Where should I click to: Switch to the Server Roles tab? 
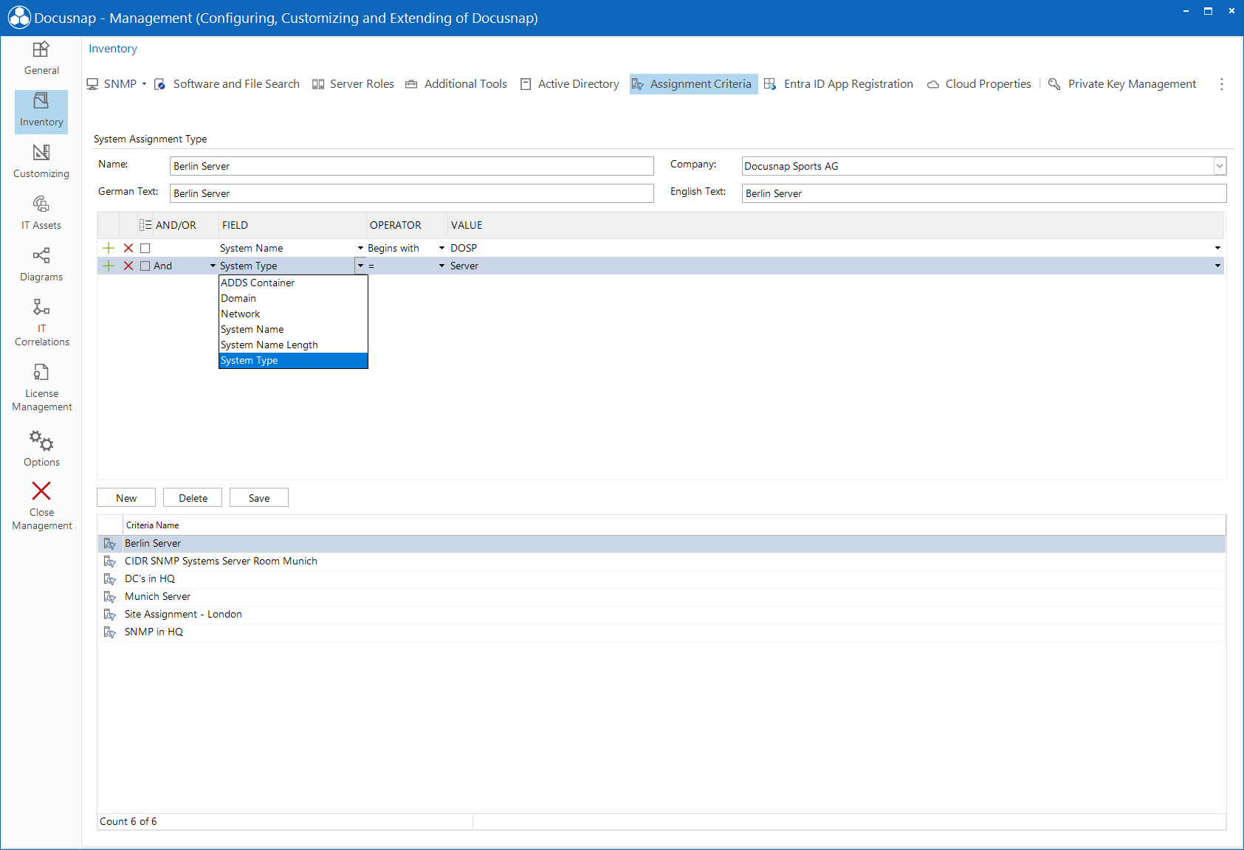click(353, 84)
